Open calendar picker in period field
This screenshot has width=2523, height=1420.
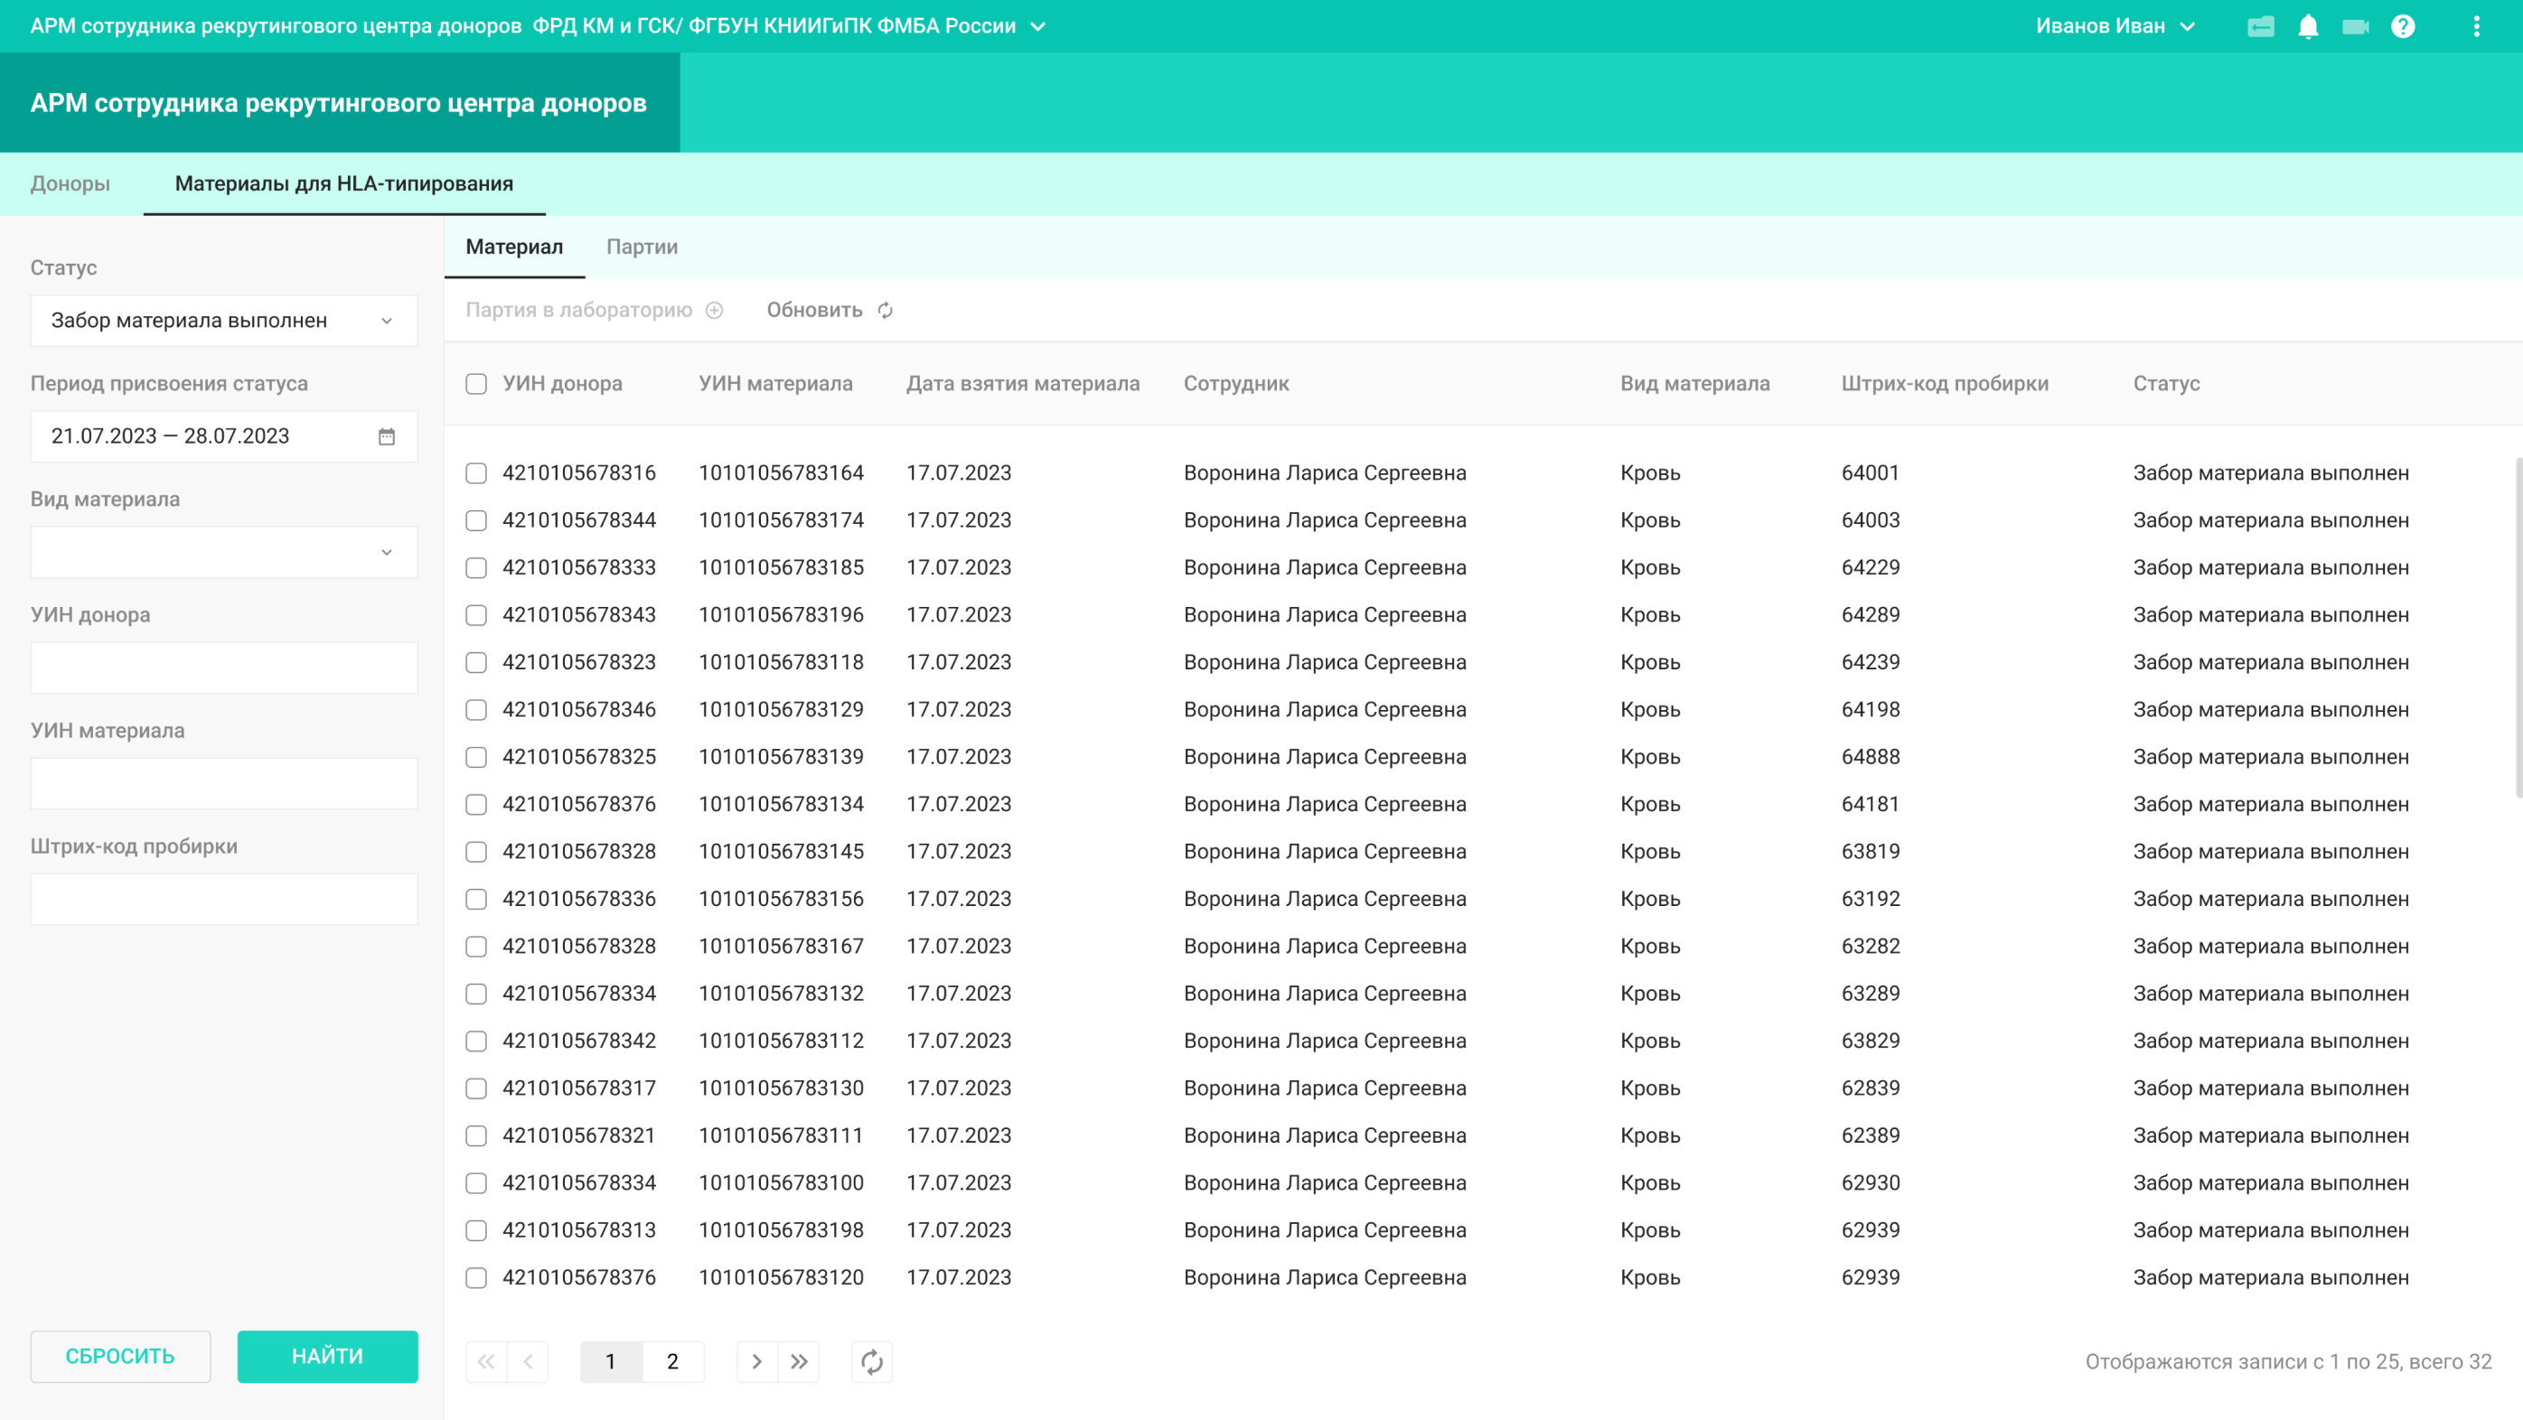tap(387, 437)
